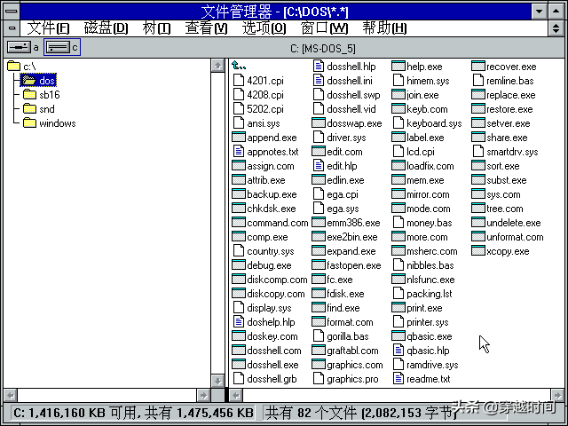The width and height of the screenshot is (568, 426).
Task: Click the snd folder icon
Action: (29, 108)
